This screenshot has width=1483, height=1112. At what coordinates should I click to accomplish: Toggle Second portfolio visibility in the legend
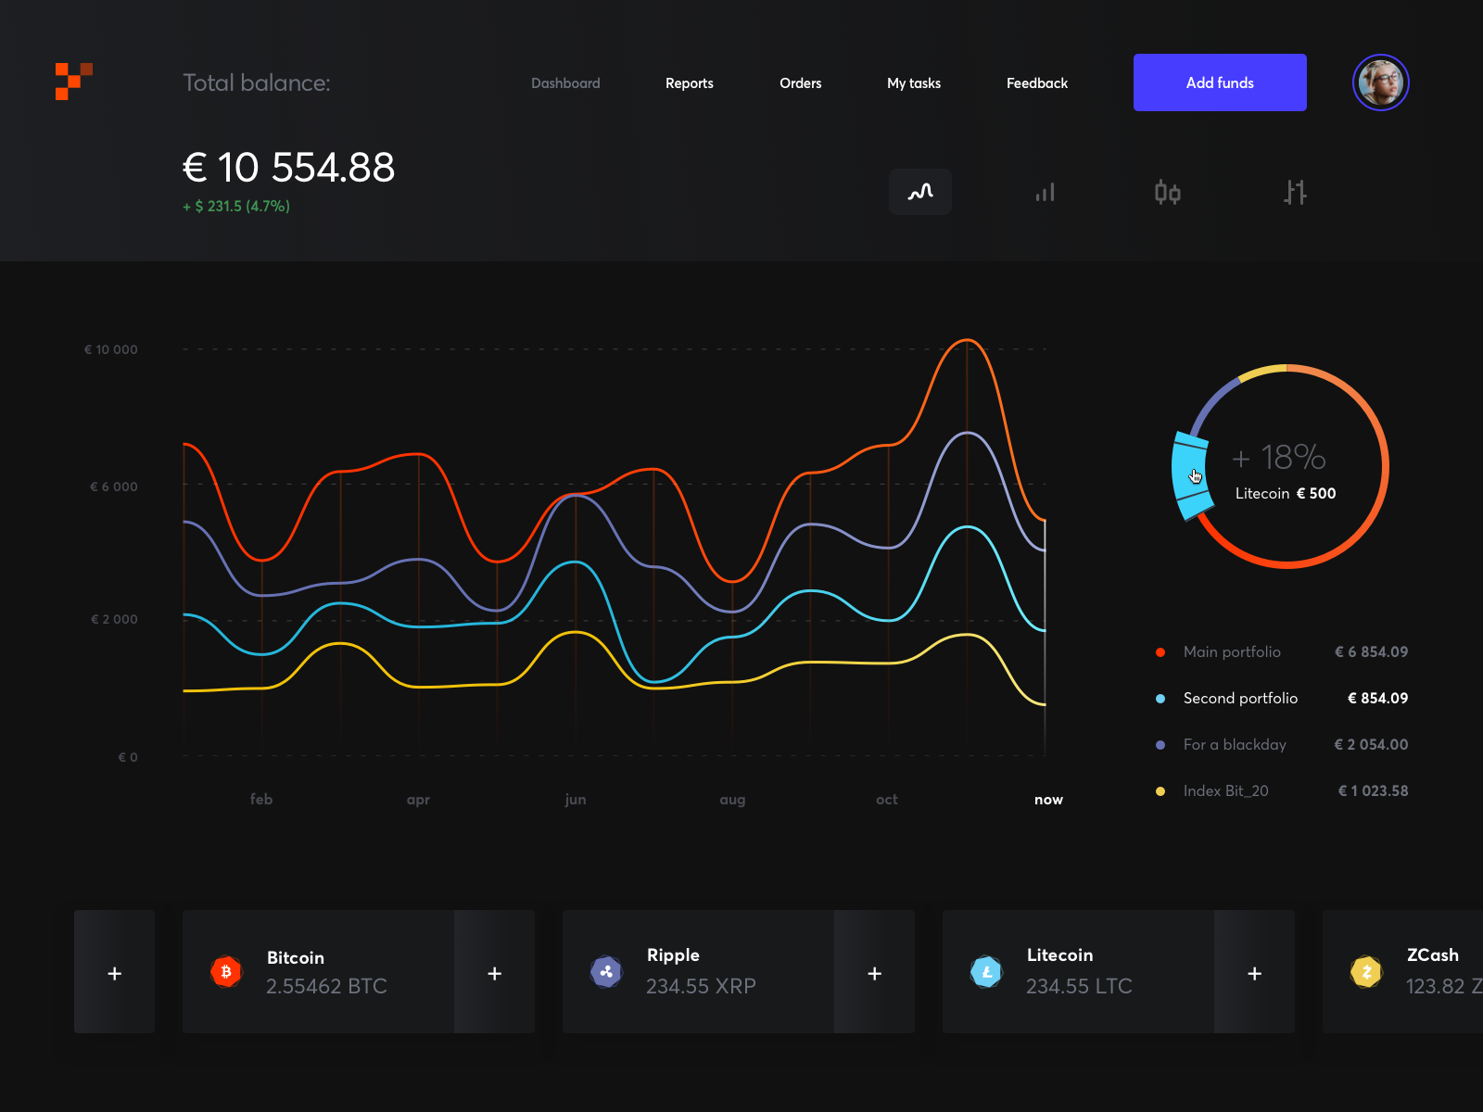[x=1160, y=698]
